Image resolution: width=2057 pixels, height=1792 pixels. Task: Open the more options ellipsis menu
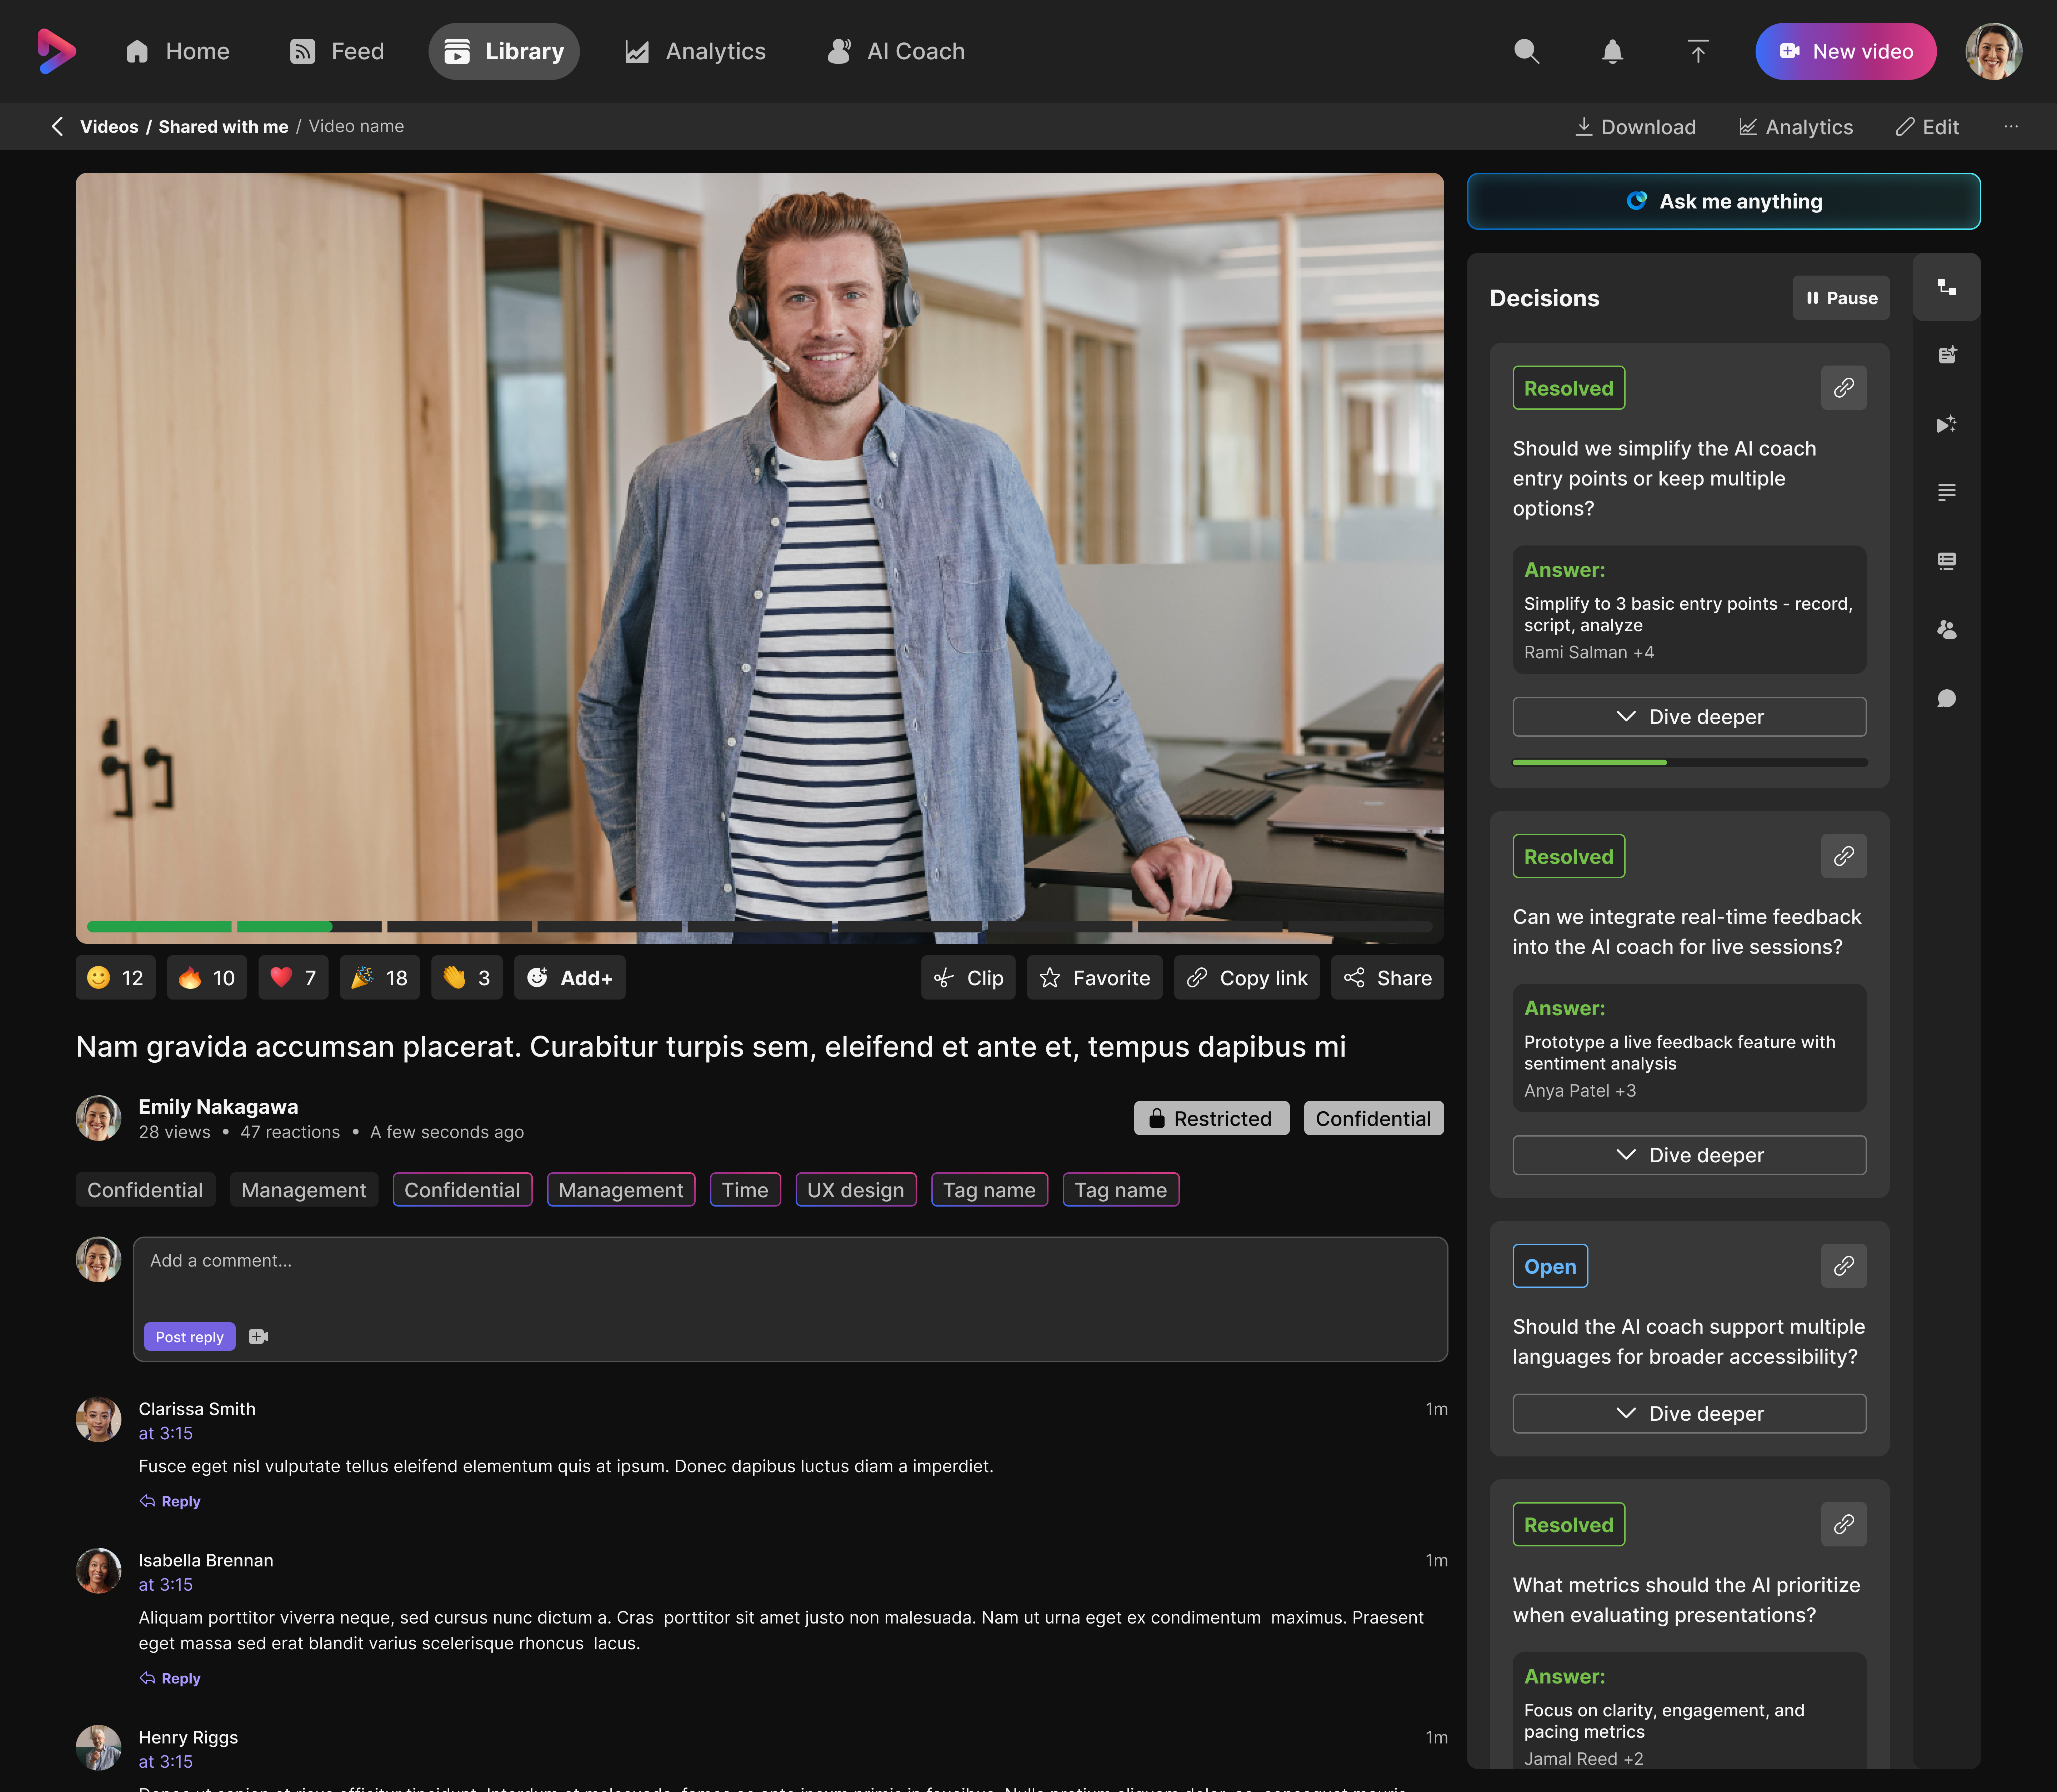point(2011,127)
